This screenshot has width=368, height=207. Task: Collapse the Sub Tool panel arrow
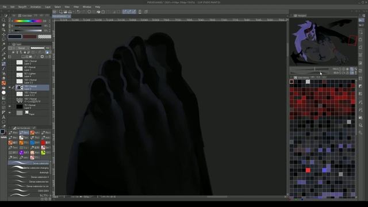pyautogui.click(x=10, y=128)
